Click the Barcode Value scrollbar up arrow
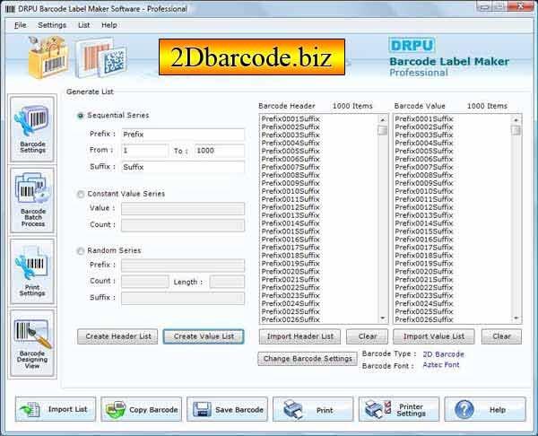This screenshot has height=436, width=538. click(x=516, y=120)
